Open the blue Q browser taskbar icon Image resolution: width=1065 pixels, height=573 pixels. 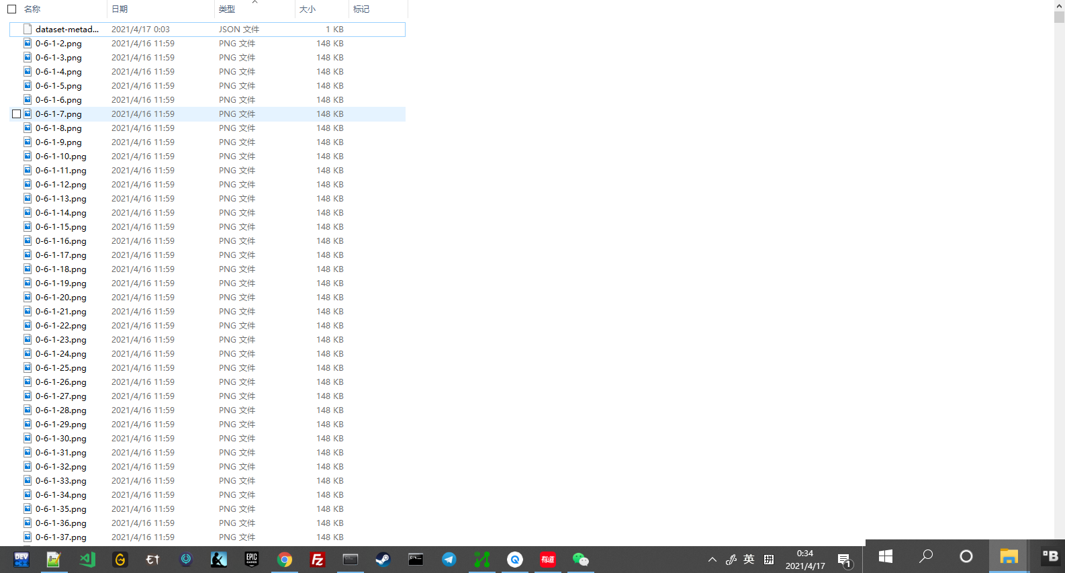[x=515, y=559]
